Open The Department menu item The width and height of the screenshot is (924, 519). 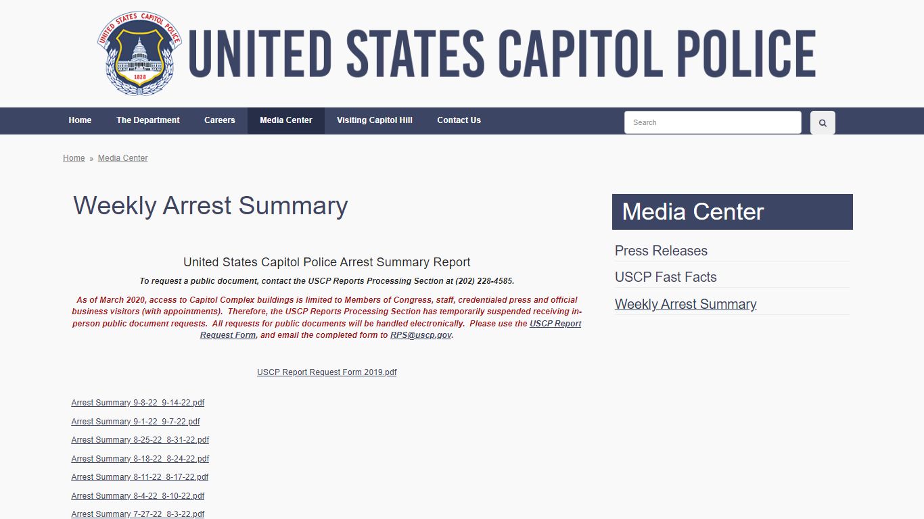pyautogui.click(x=148, y=120)
